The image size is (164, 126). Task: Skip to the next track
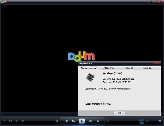(90, 121)
